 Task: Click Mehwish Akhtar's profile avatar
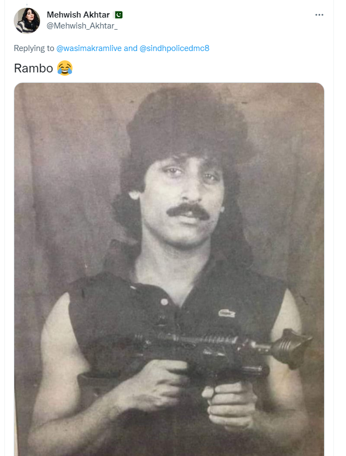(27, 21)
